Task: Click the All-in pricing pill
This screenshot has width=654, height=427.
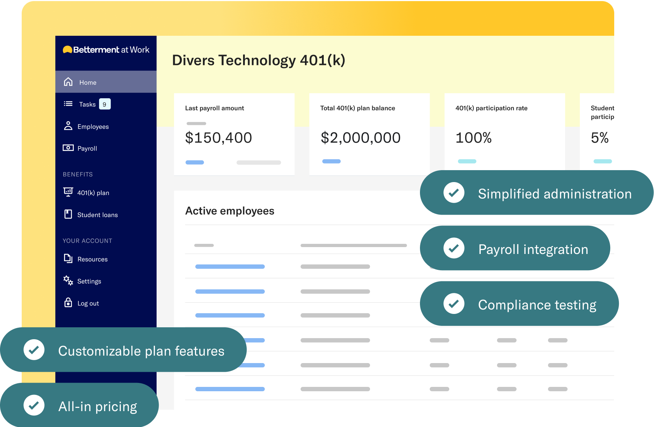Action: click(79, 405)
